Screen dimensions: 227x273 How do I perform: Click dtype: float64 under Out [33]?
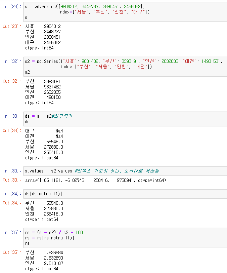pos(42,158)
